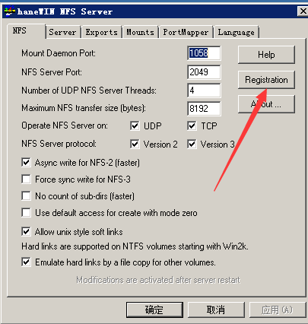
Task: Click the 确定 (OK) button
Action: pyautogui.click(x=154, y=310)
